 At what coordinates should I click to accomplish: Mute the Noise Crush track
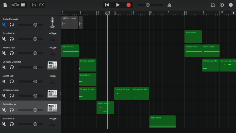coord(4,53)
